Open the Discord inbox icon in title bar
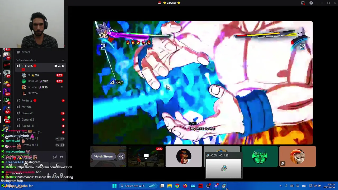This screenshot has height=190, width=338. pyautogui.click(x=303, y=3)
